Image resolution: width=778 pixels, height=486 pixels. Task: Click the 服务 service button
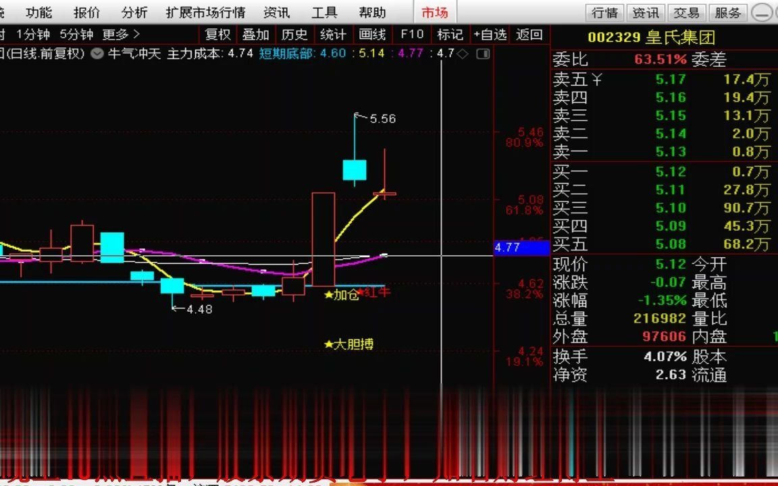click(x=727, y=11)
